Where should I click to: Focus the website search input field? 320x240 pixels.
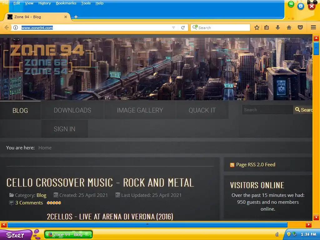pyautogui.click(x=267, y=110)
